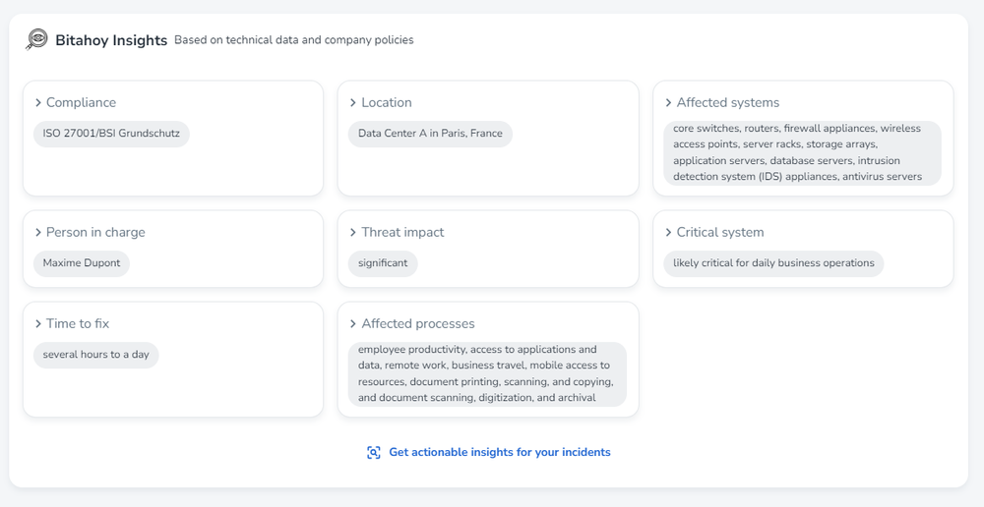Click the search icon beside actionable insights link

(373, 453)
